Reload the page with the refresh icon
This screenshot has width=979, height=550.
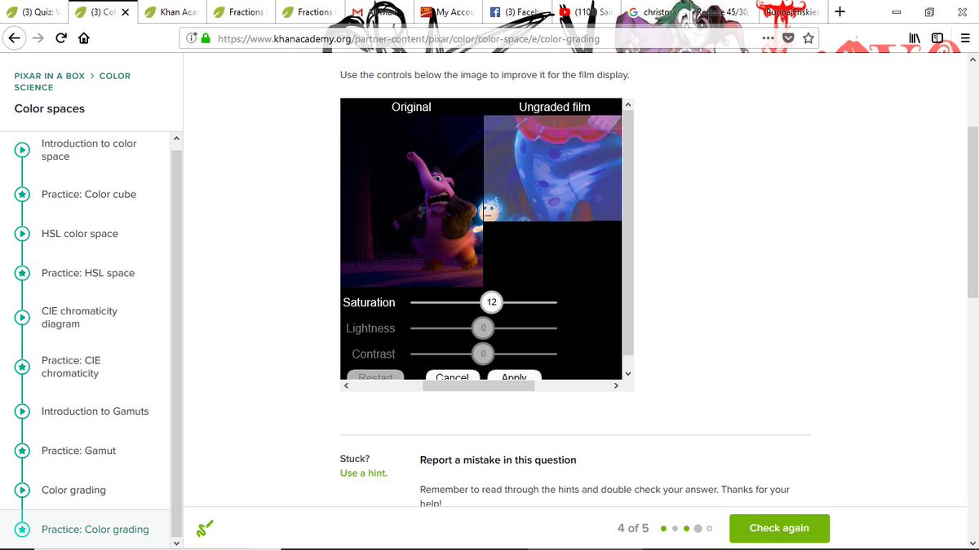point(61,38)
